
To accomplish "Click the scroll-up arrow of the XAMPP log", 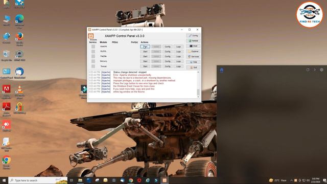I will point(198,72).
